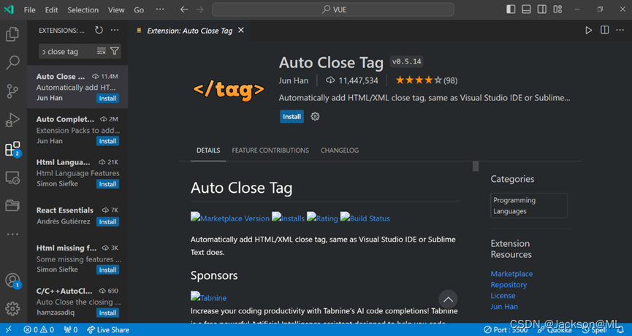Open the Go menu

pos(139,9)
